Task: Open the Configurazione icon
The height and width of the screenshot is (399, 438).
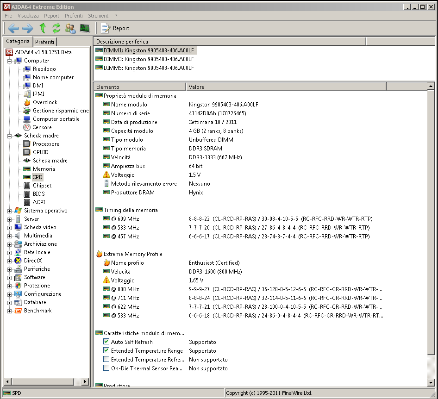Action: pyautogui.click(x=18, y=294)
